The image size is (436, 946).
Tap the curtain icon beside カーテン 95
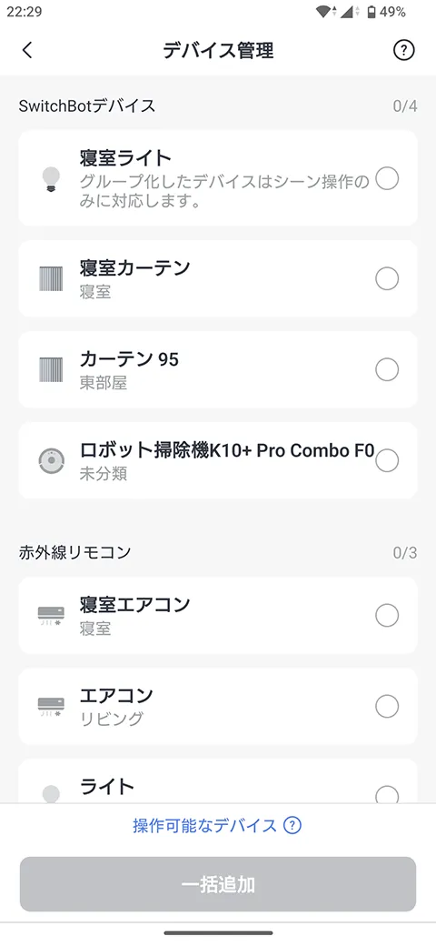click(x=51, y=369)
